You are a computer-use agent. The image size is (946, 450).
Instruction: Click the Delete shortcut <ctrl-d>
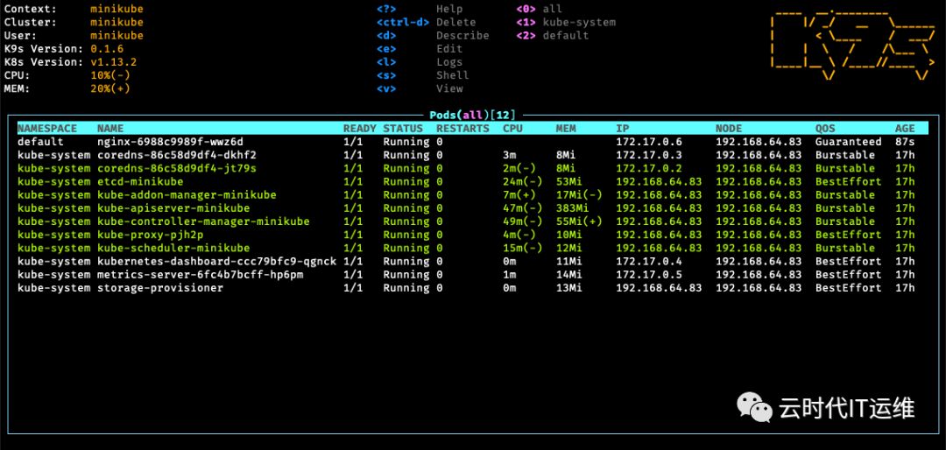(x=402, y=22)
